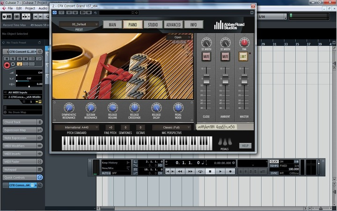The width and height of the screenshot is (337, 211).
Task: Open the MIDI Modifiers inspector section
Action: pyautogui.click(x=22, y=146)
